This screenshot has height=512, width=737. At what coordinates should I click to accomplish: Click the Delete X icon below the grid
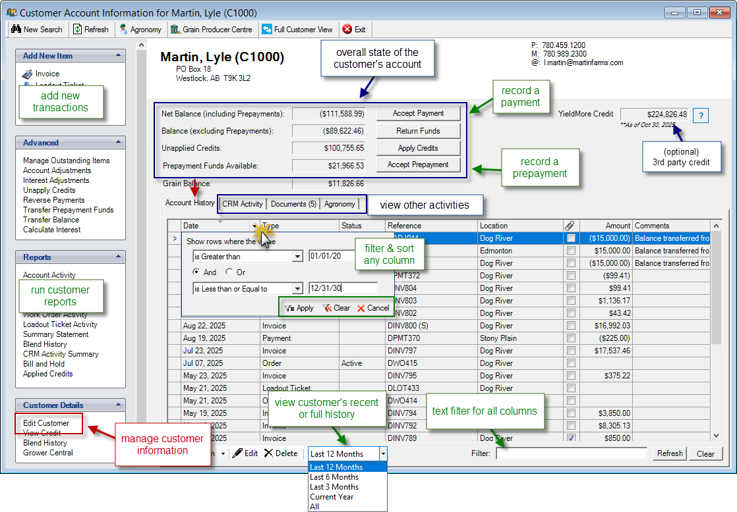(268, 453)
